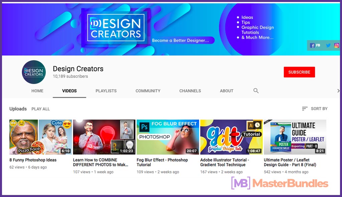Click the '109 views • 2 weeks ago' text
The height and width of the screenshot is (197, 342).
click(x=158, y=172)
